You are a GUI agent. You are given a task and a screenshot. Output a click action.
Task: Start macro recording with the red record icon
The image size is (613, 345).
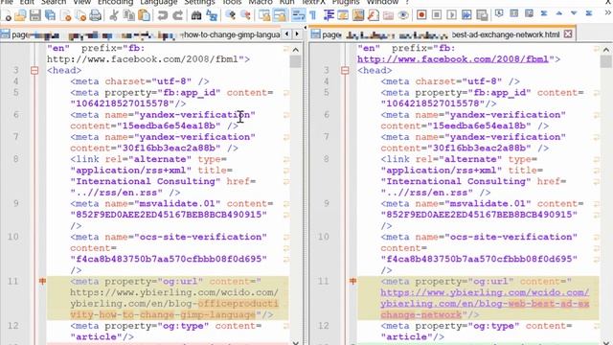[x=421, y=15]
